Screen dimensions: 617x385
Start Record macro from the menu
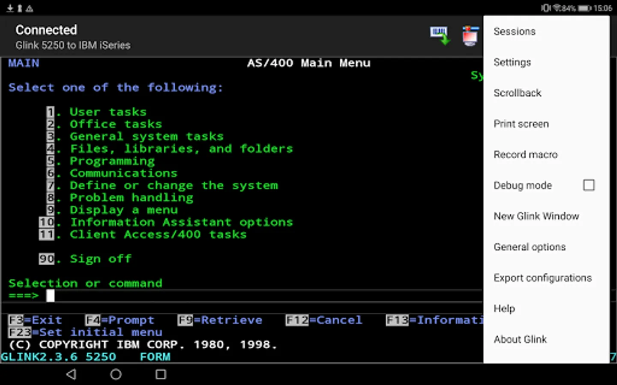click(546, 154)
